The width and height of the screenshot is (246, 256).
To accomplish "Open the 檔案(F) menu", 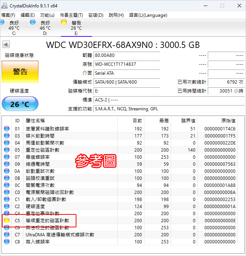I will 8,15.
